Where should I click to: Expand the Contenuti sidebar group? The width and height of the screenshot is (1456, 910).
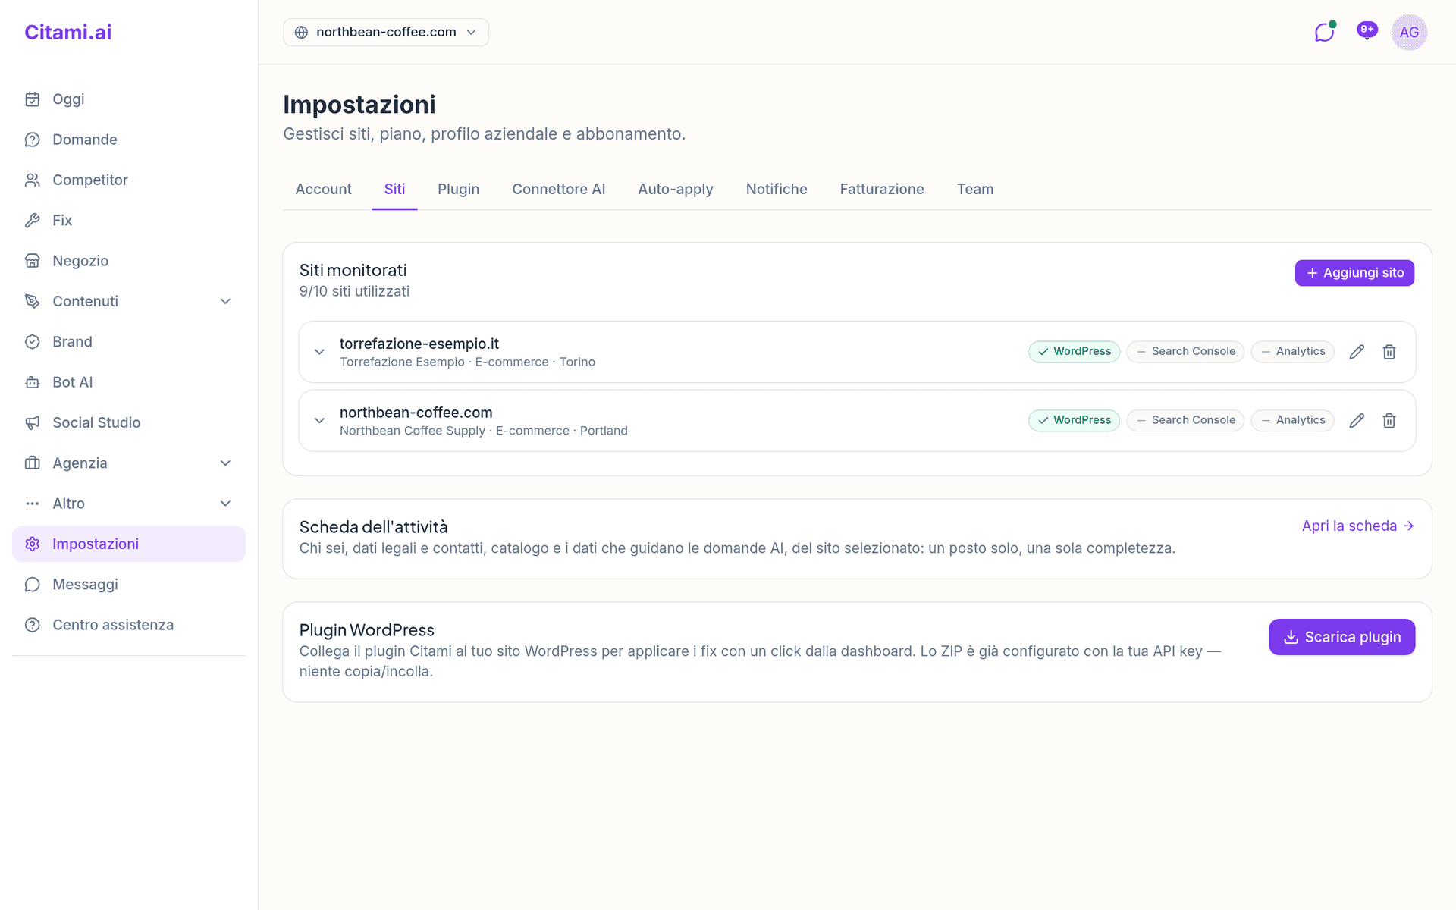[129, 301]
